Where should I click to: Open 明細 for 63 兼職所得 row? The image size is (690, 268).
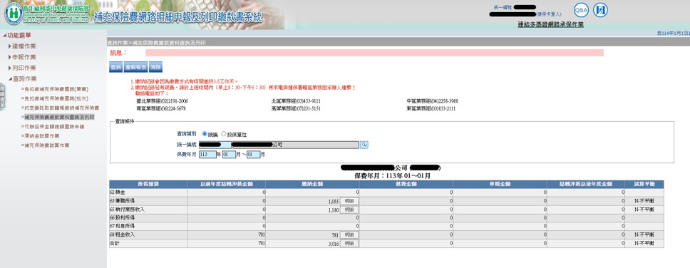click(x=349, y=201)
